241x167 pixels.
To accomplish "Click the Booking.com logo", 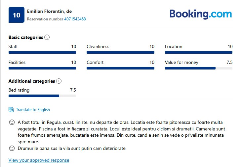I will 201,14.
